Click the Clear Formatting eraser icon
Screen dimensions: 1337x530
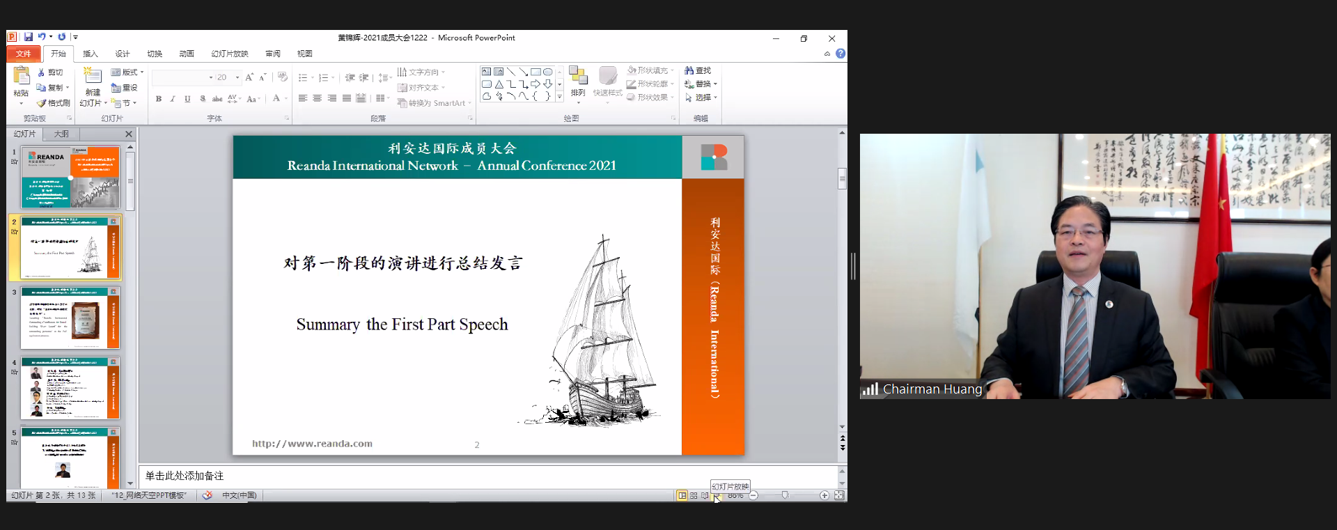point(282,77)
